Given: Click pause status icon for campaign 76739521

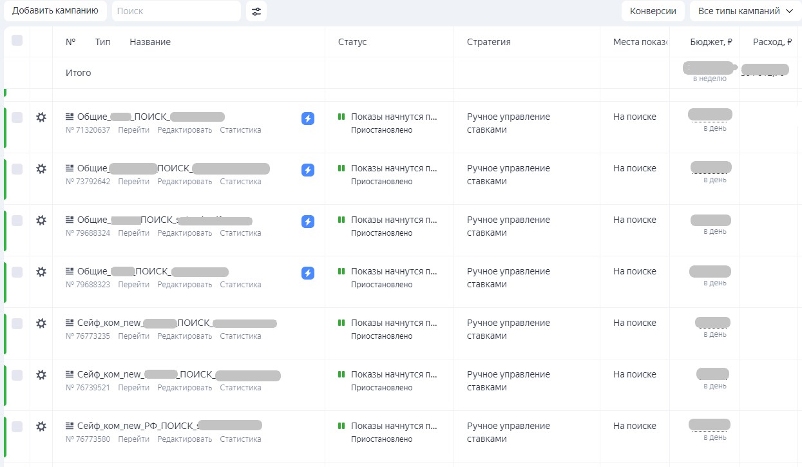Looking at the screenshot, I should (x=341, y=374).
